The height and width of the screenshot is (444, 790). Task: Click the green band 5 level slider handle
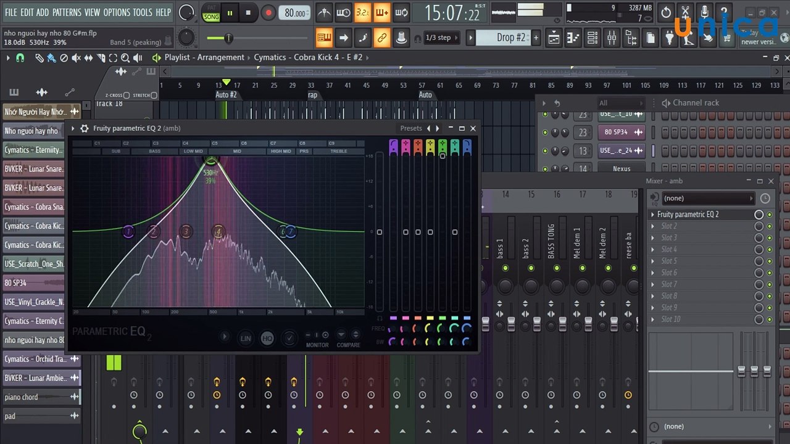pyautogui.click(x=442, y=156)
